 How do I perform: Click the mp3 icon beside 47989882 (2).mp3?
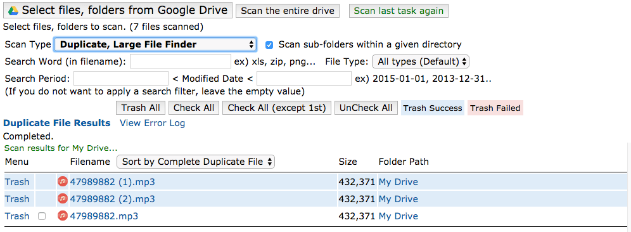click(62, 199)
